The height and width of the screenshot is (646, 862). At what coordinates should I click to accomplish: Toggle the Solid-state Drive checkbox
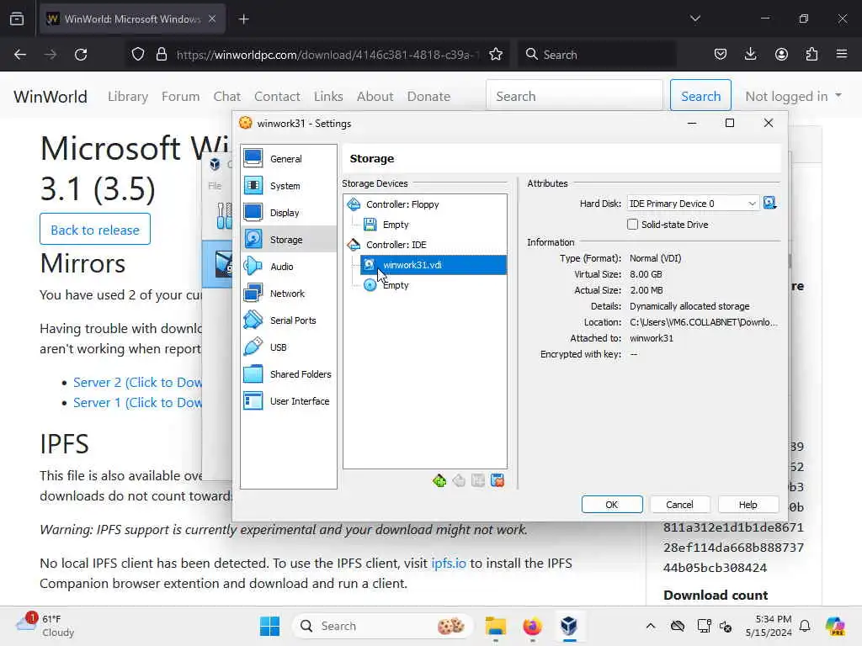click(633, 224)
